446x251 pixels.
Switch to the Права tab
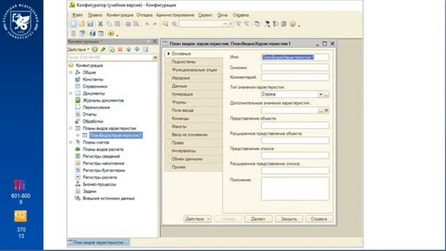pos(194,142)
